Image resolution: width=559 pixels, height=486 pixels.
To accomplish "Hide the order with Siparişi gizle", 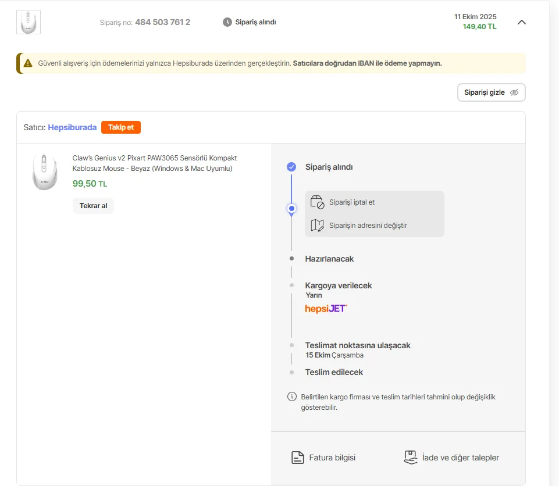I will coord(492,92).
